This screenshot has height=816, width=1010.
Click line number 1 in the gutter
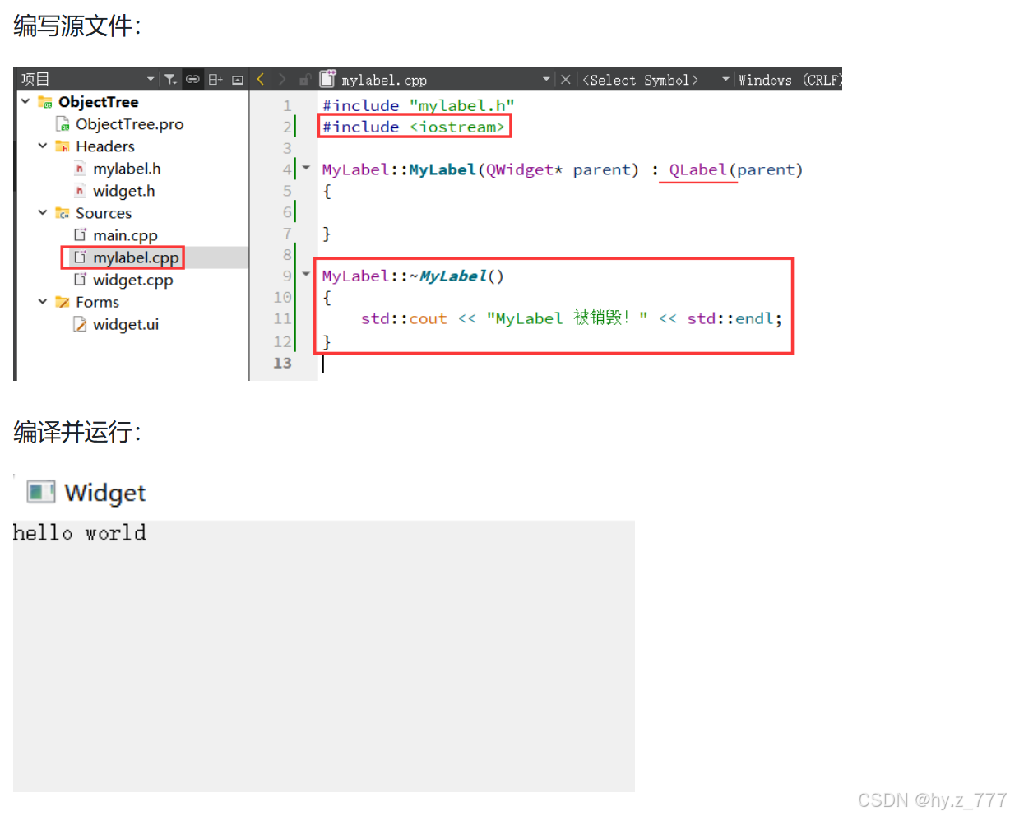tap(287, 105)
